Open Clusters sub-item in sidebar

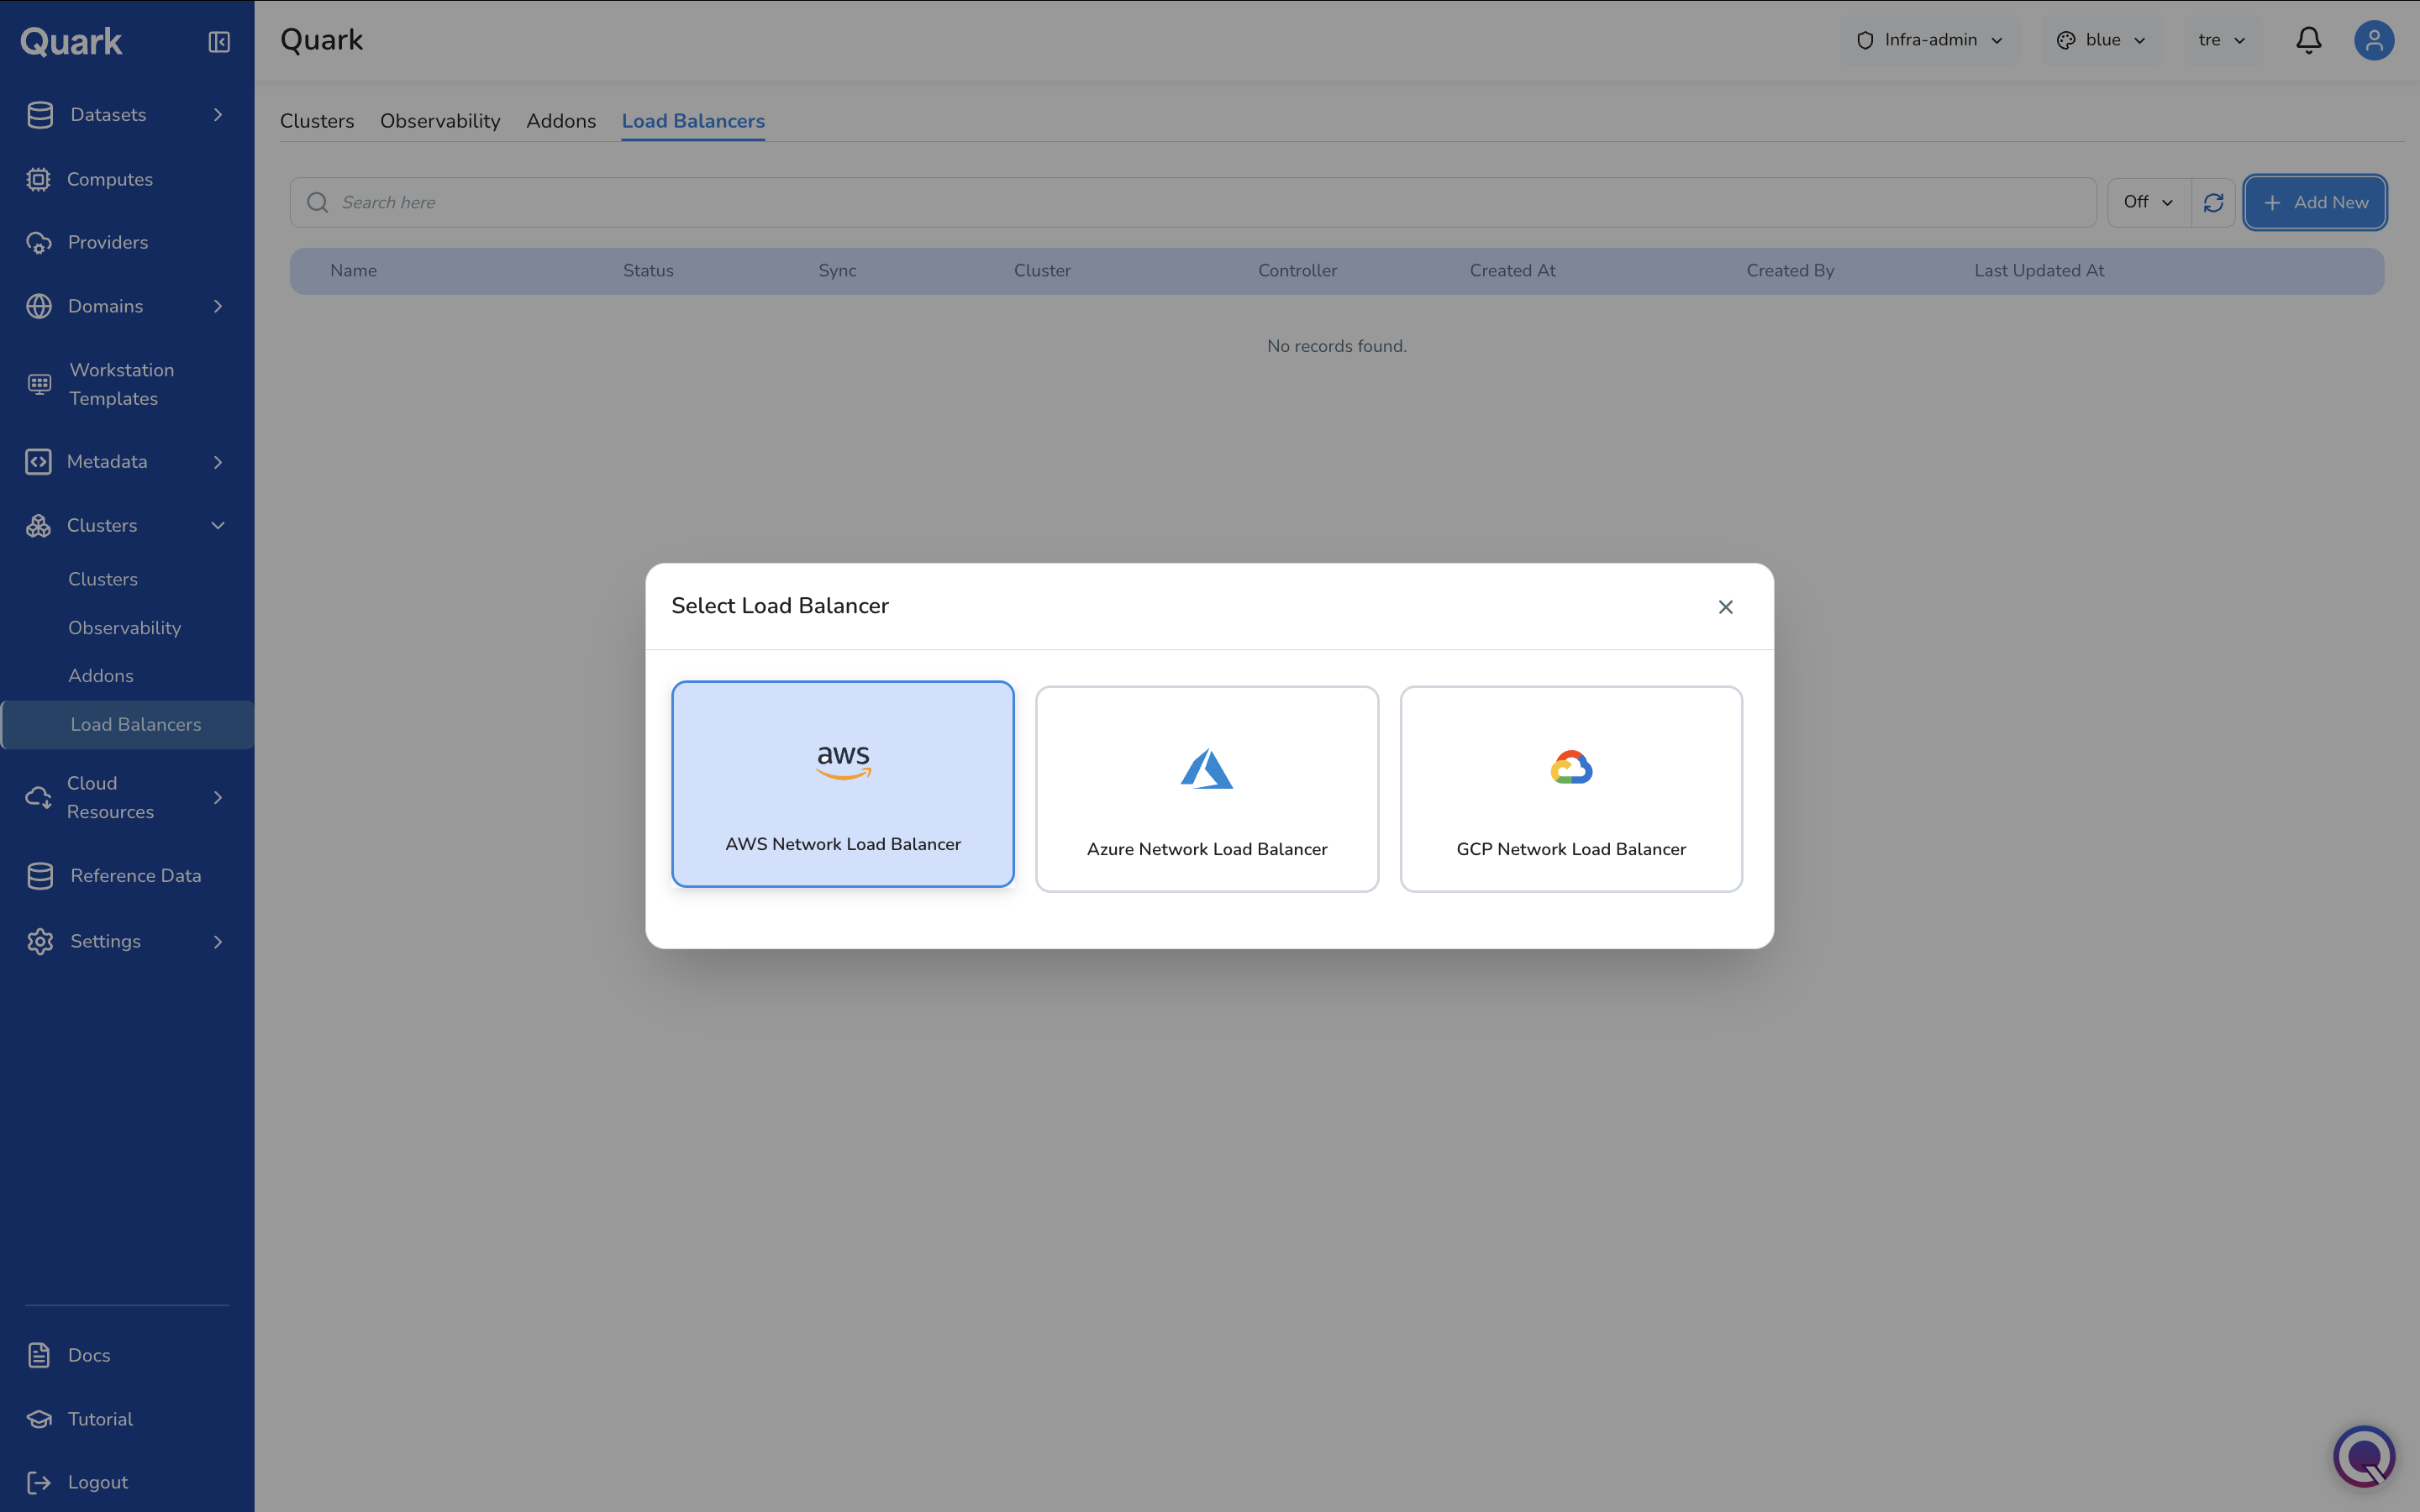pyautogui.click(x=103, y=579)
